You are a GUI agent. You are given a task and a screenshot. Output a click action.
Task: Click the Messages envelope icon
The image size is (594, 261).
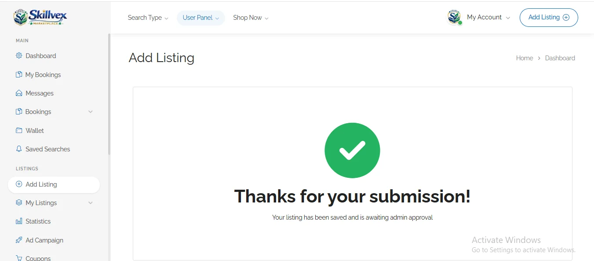click(19, 93)
